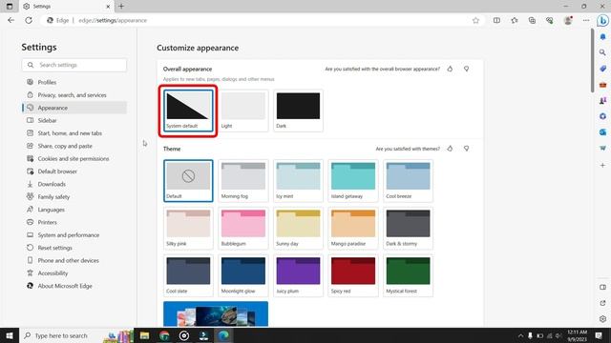This screenshot has width=611, height=343.
Task: Open the Favorites list icon
Action: click(x=515, y=20)
